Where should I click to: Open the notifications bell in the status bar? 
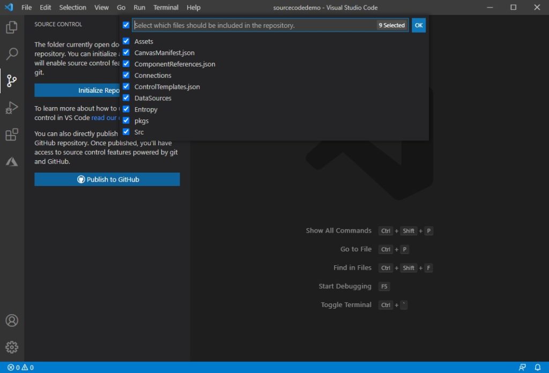coord(538,368)
